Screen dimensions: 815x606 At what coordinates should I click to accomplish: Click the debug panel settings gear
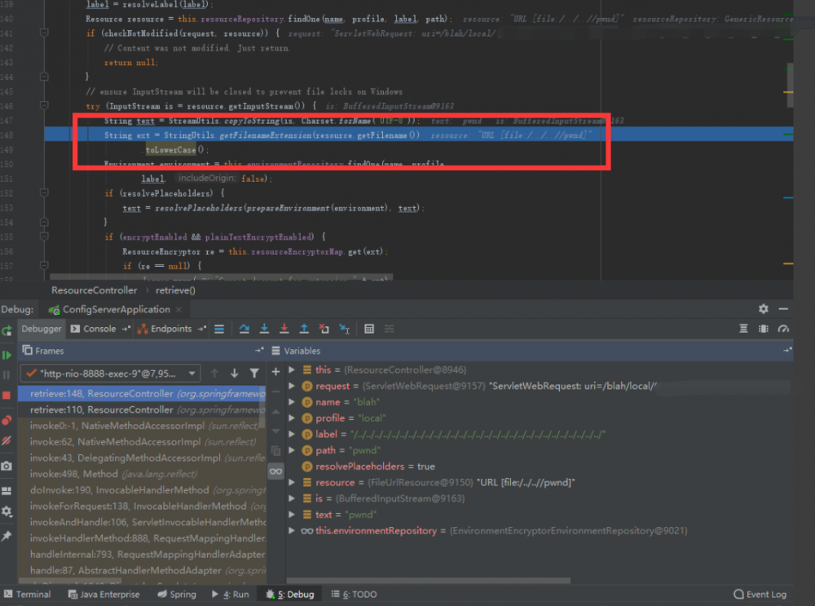pos(763,309)
